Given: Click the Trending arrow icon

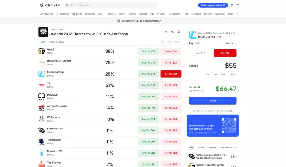Looking at the screenshot, I should point(41,14).
